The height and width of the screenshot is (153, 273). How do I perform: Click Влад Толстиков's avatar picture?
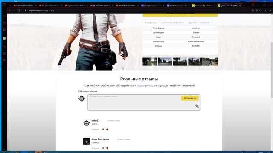86,142
